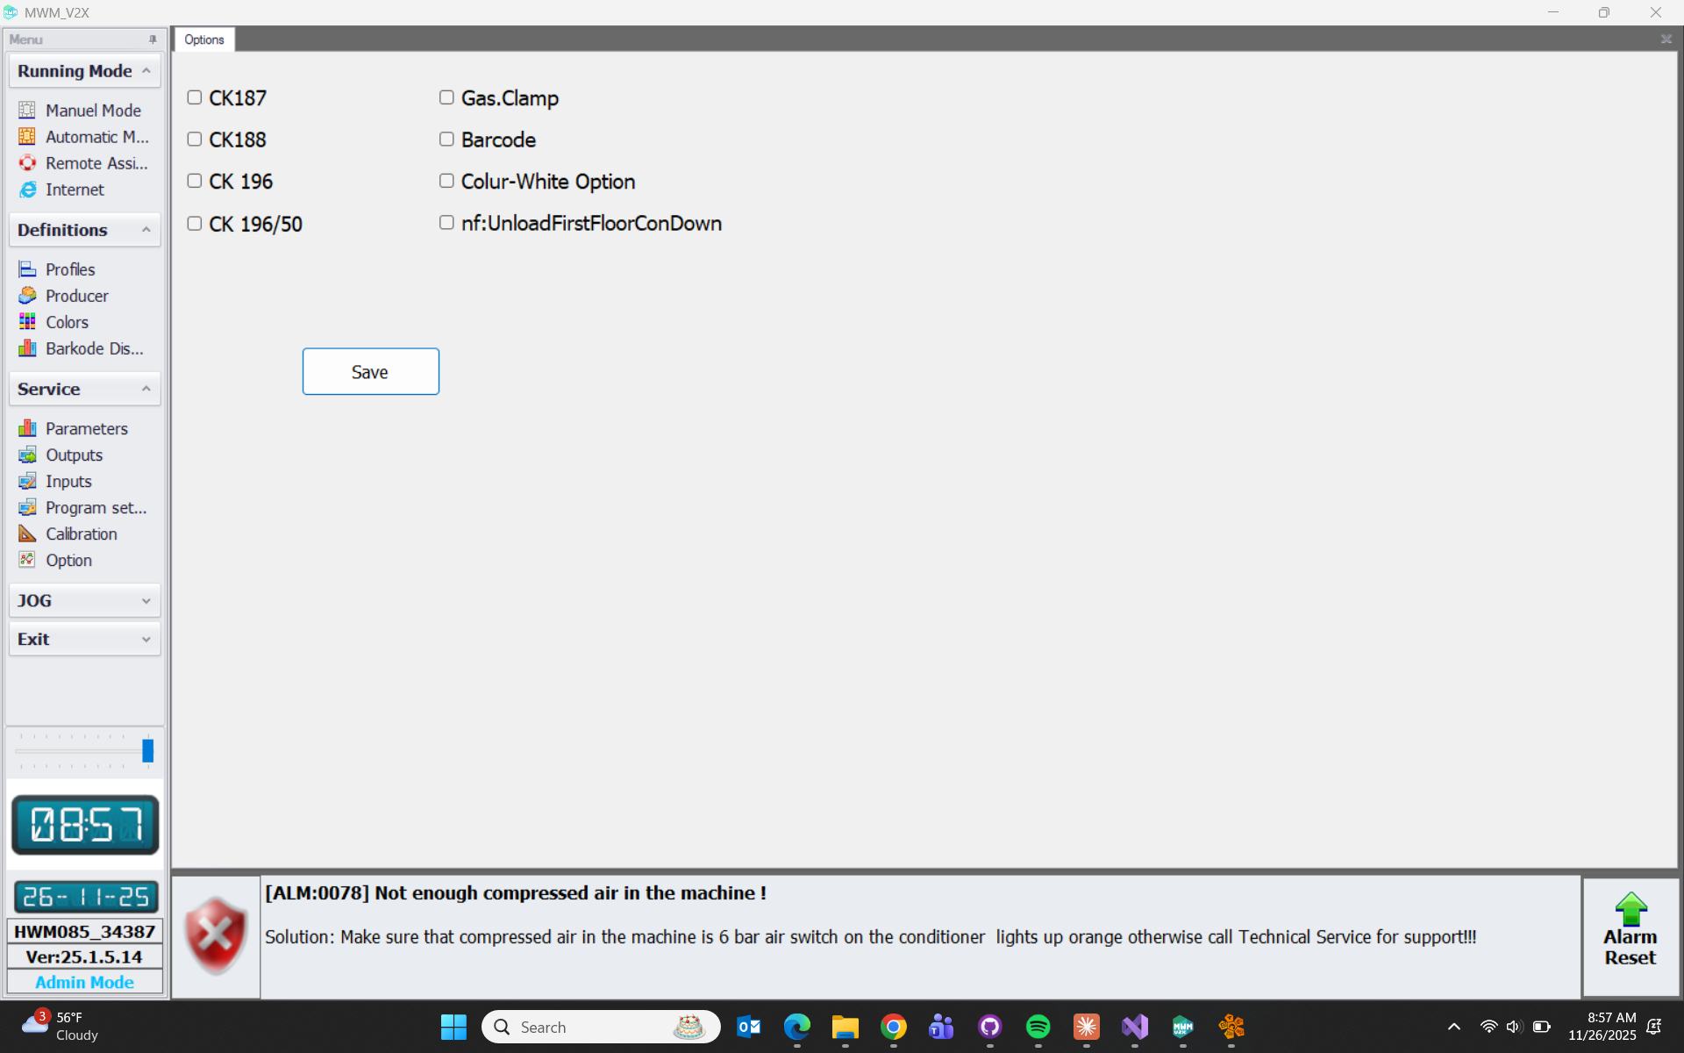Open Spotify from the taskbar

1038,1027
